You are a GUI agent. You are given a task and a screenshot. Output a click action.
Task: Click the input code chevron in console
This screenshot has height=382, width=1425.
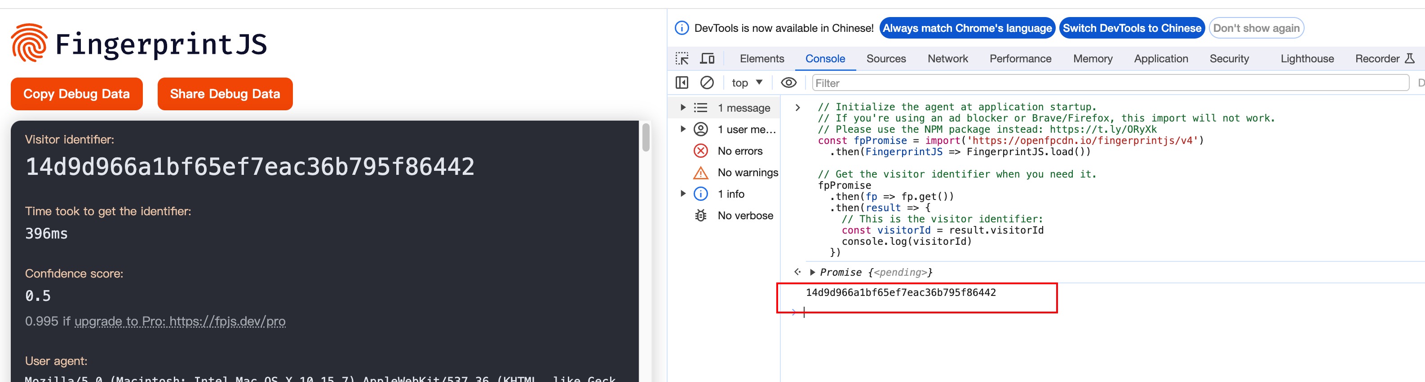coord(798,107)
